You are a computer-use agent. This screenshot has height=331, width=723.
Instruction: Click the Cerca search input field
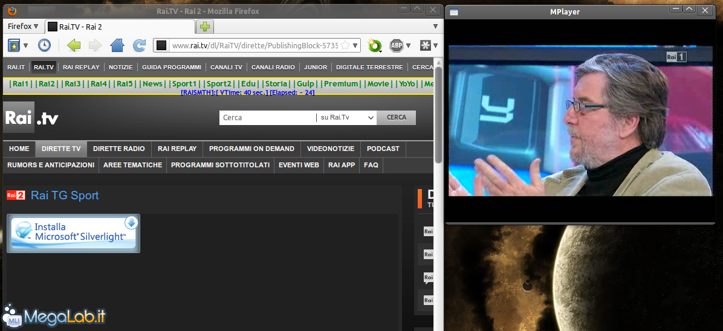click(x=267, y=118)
